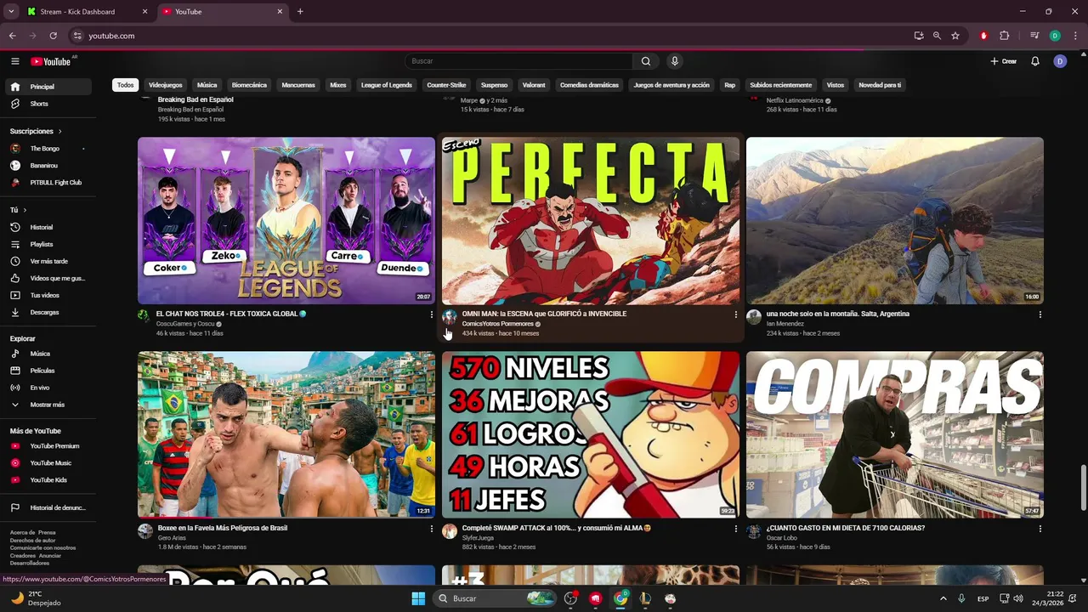
Task: Open PITBULL Fight Club channel
Action: point(48,183)
